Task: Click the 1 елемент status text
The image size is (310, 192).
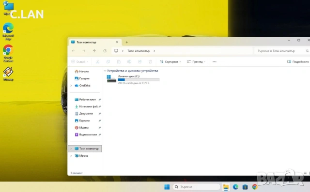Action: click(x=77, y=173)
